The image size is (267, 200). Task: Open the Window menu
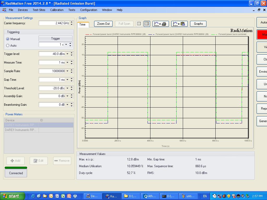(x=107, y=10)
